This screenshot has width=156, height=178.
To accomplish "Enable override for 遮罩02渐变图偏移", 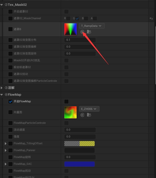I will click(10, 47).
